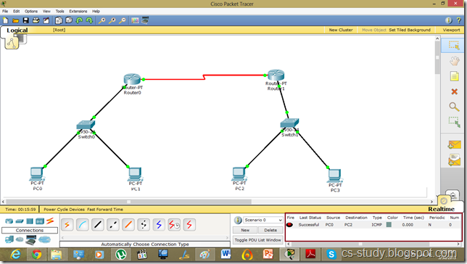Click Toggle PDU List Window button
The height and width of the screenshot is (264, 467).
point(258,240)
